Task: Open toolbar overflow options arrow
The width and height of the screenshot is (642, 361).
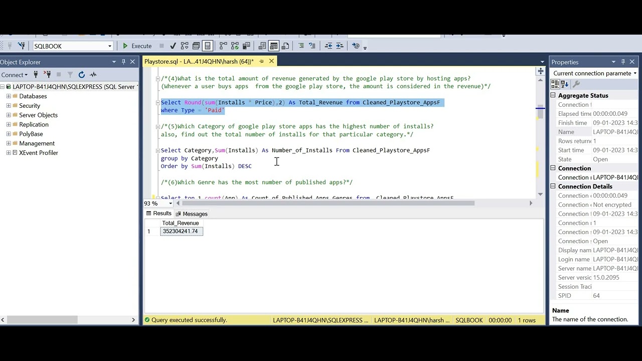Action: 365,47
